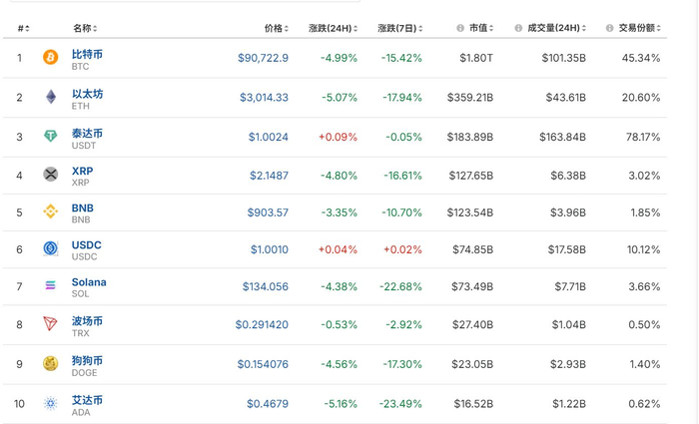The image size is (699, 424).
Task: Click the 24H change +0.09%
Action: tap(338, 137)
